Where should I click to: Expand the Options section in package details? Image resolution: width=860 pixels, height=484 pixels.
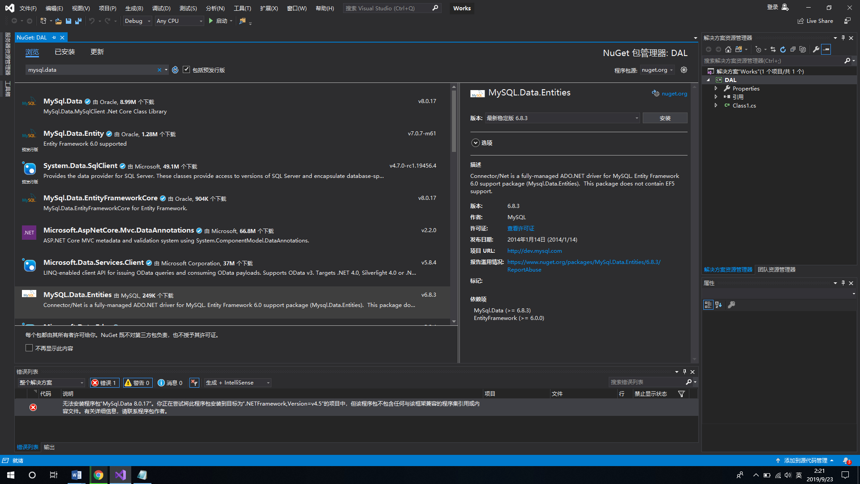click(x=476, y=143)
